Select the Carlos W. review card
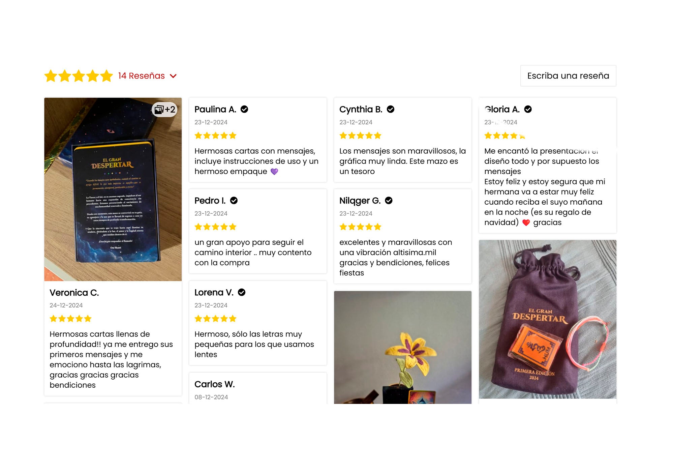This screenshot has width=674, height=472. 258,388
